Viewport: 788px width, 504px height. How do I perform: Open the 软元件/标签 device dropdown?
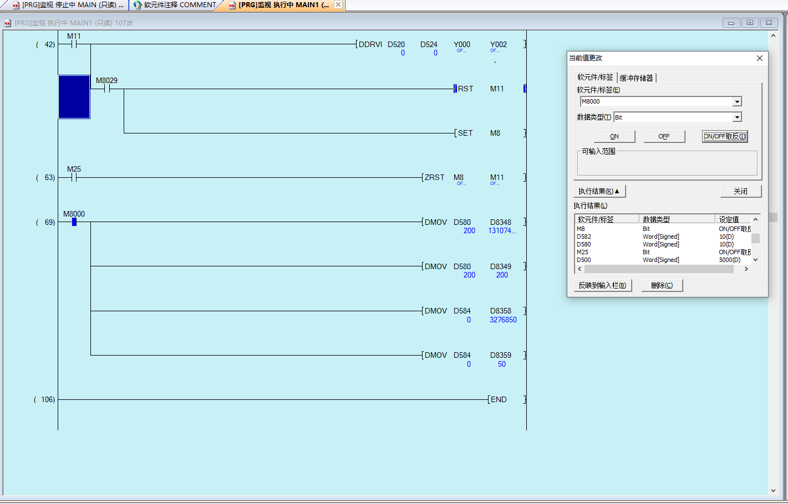[737, 102]
